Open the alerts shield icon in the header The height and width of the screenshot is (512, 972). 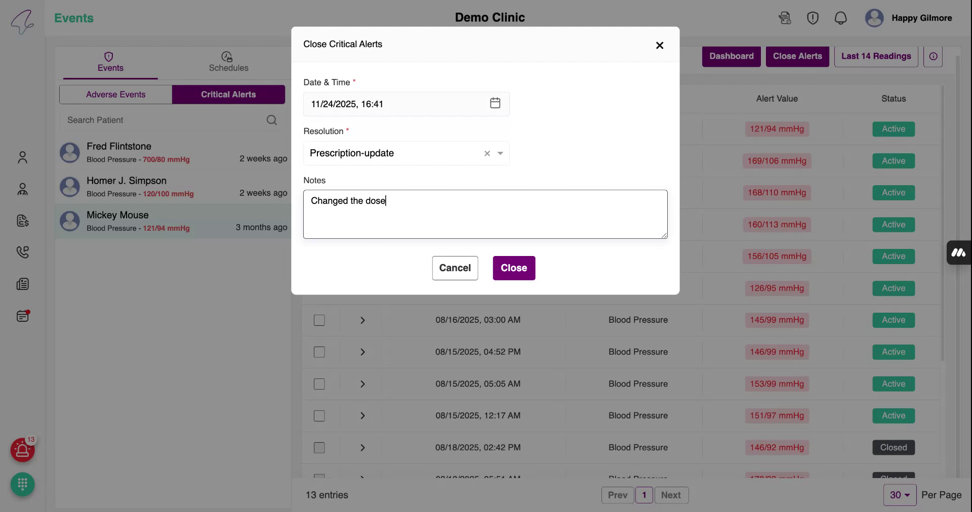[813, 18]
